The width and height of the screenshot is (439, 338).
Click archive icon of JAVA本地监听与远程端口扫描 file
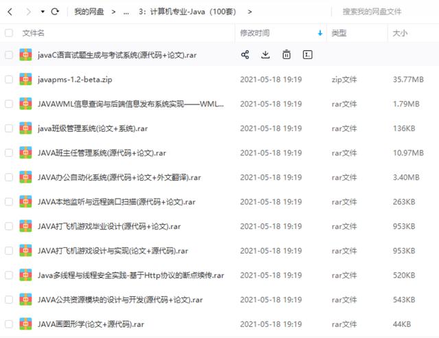25,201
